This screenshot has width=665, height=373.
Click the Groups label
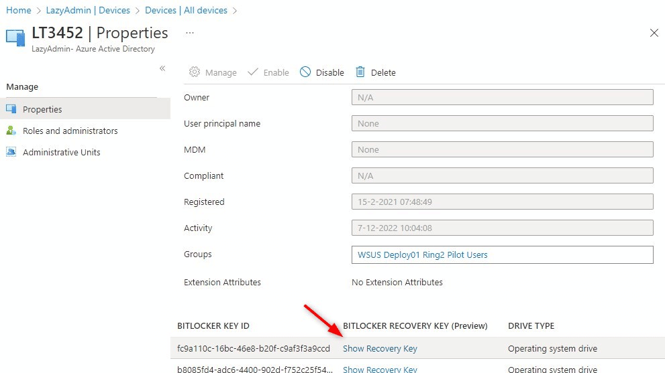tap(198, 254)
